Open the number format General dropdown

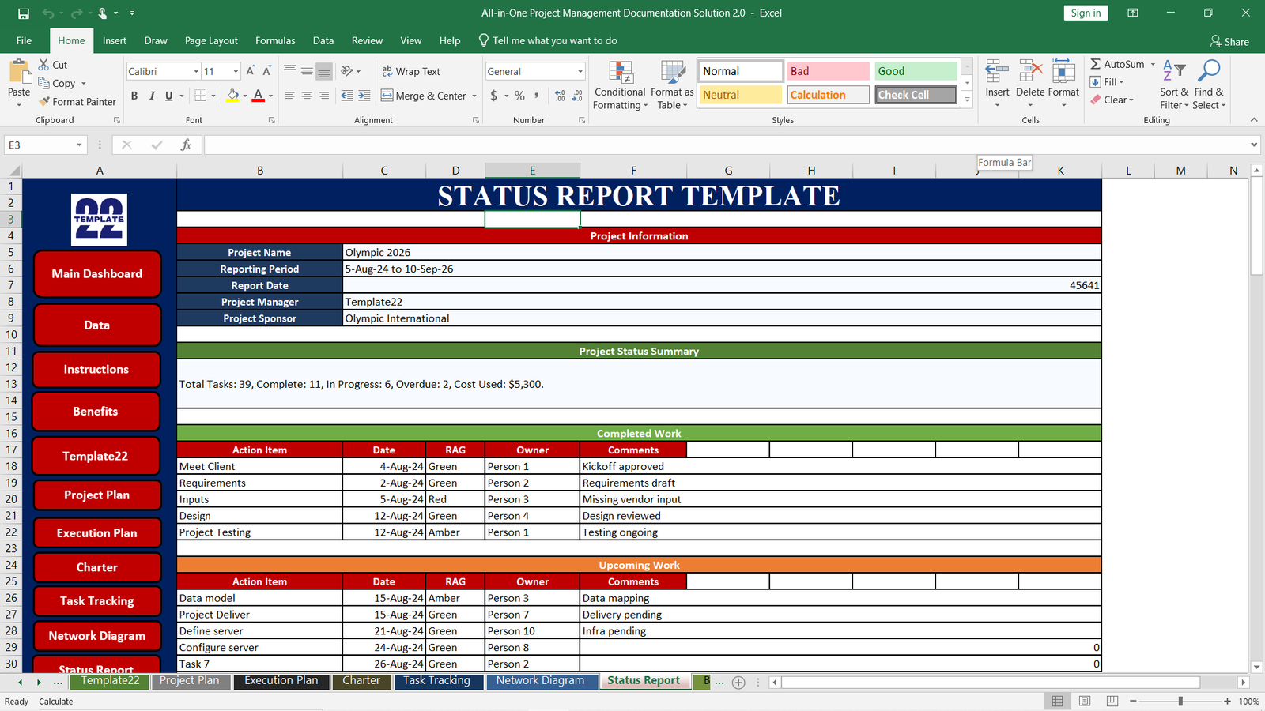coord(580,72)
